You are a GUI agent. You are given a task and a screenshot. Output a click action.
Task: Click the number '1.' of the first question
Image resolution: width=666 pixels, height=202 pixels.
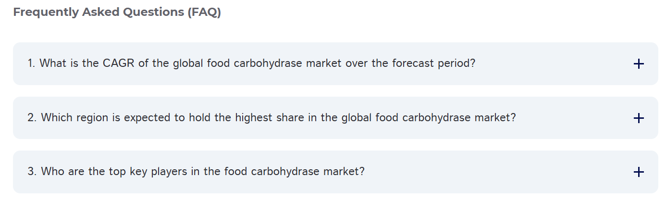point(32,63)
